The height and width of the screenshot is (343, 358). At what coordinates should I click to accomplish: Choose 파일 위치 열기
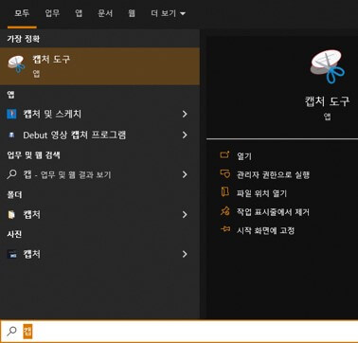pos(261,193)
